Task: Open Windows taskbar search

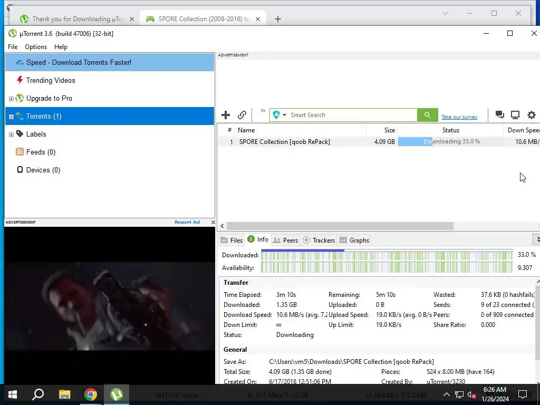Action: coord(38,394)
